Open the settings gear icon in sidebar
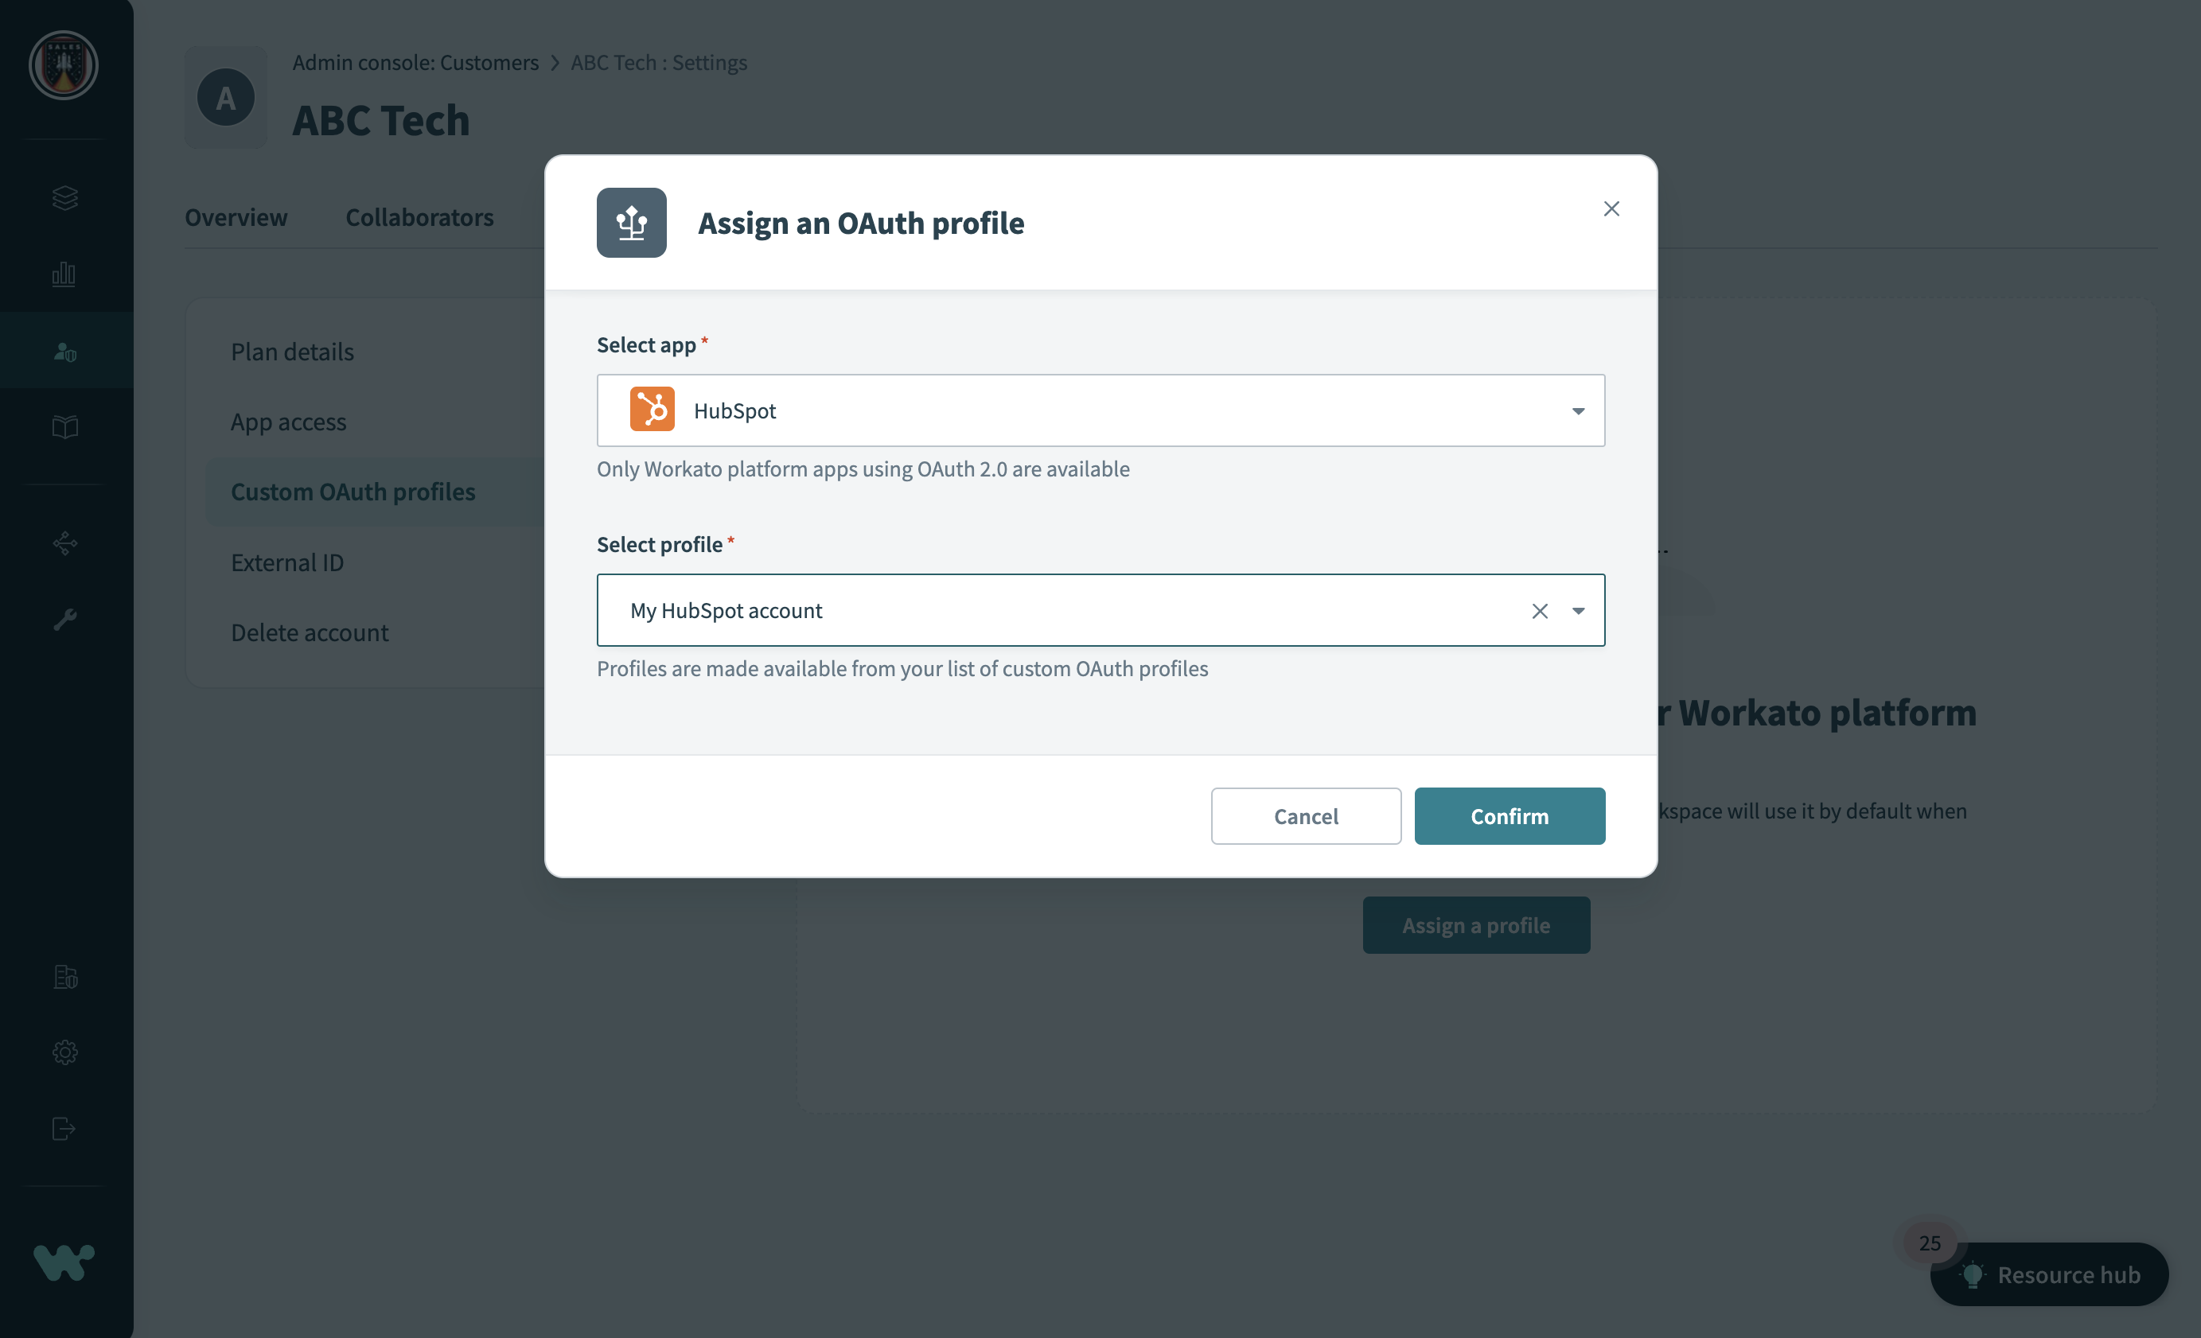Viewport: 2201px width, 1338px height. pyautogui.click(x=65, y=1052)
